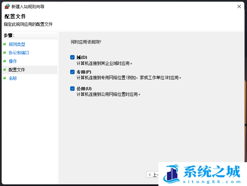Click green bullet beside 配置文件
Viewport: 247px width, 186px height.
point(4,69)
